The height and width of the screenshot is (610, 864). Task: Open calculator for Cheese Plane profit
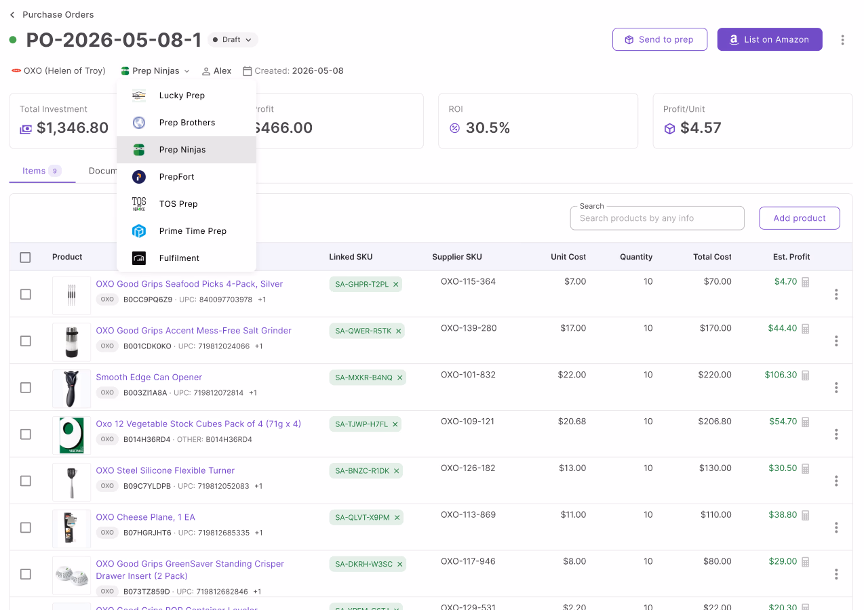point(806,516)
